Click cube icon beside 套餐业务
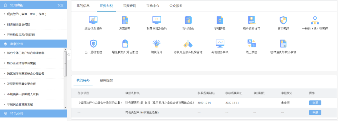 [x=5, y=44]
